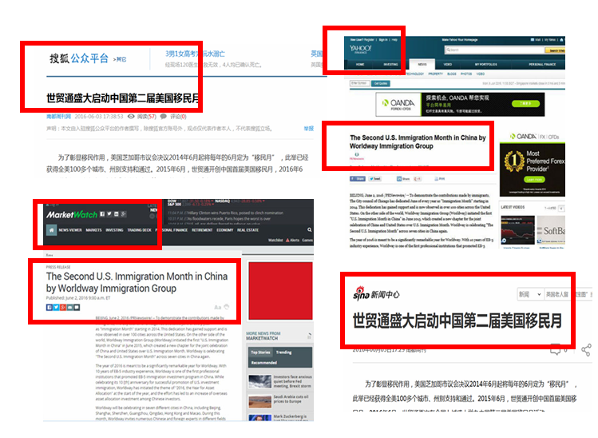Open MarketWatch Alerts

coord(292,241)
